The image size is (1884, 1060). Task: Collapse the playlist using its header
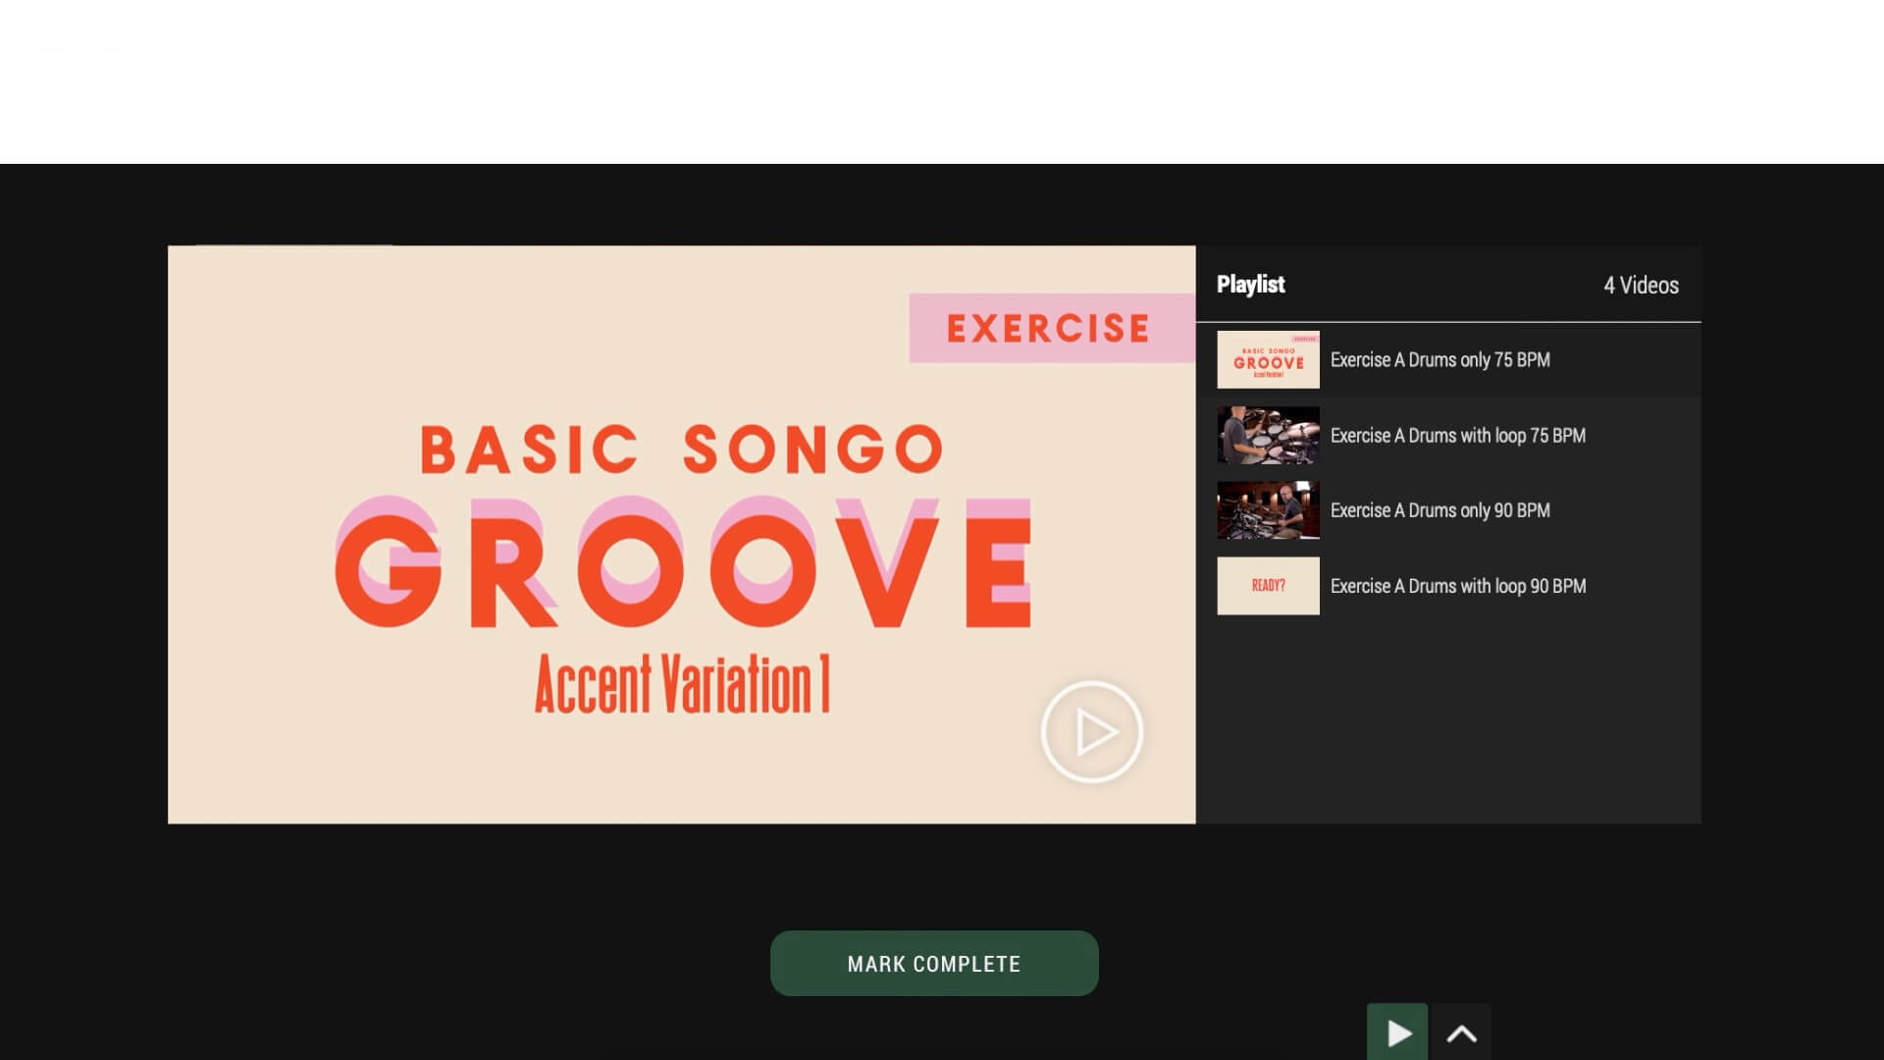(1250, 285)
